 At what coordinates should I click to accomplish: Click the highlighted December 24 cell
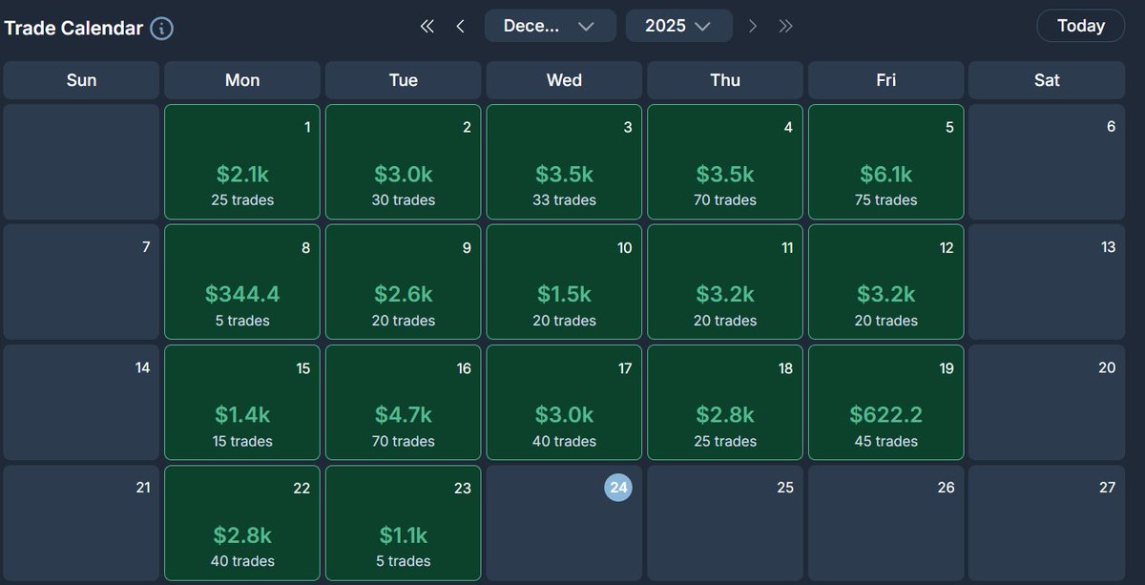(564, 523)
